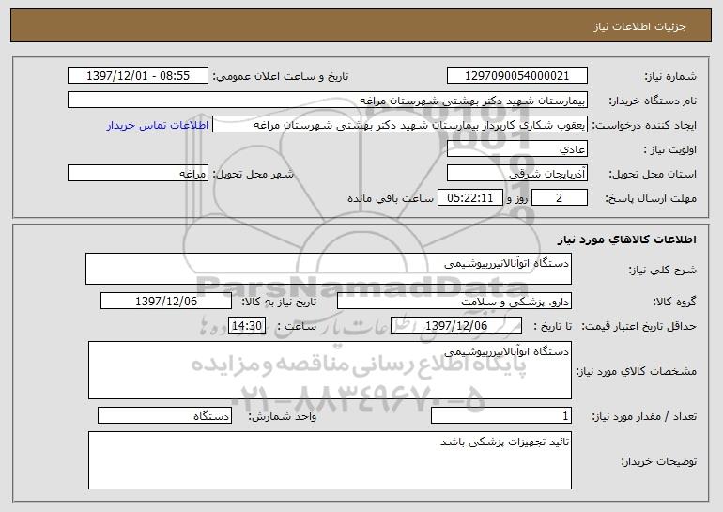Click the 'گروه کالا:' label
The width and height of the screenshot is (723, 512).
pos(674,303)
